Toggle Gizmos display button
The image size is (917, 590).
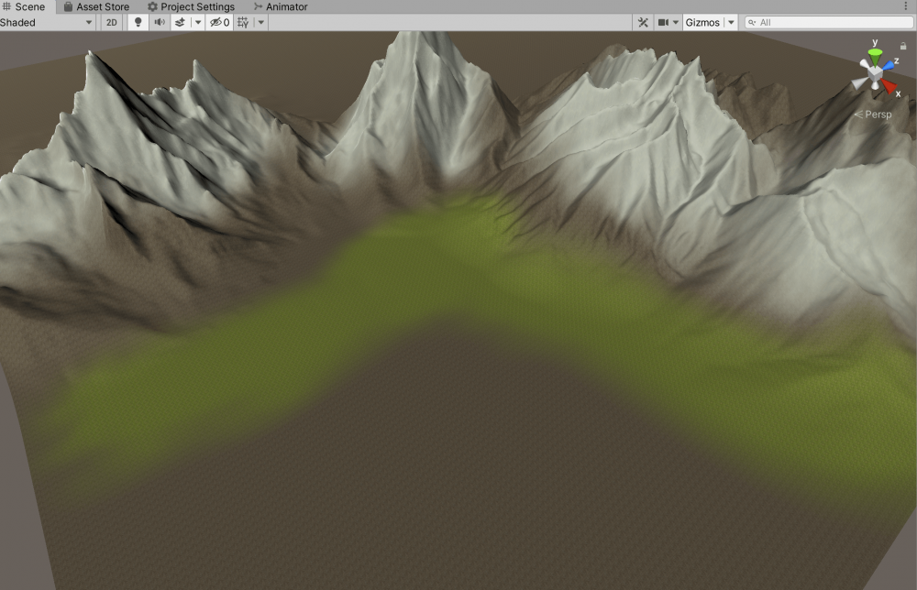pyautogui.click(x=702, y=22)
